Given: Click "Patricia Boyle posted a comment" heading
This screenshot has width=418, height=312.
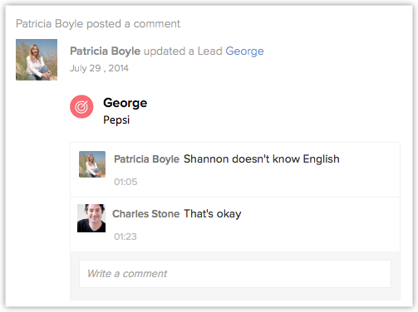Looking at the screenshot, I should tap(98, 24).
